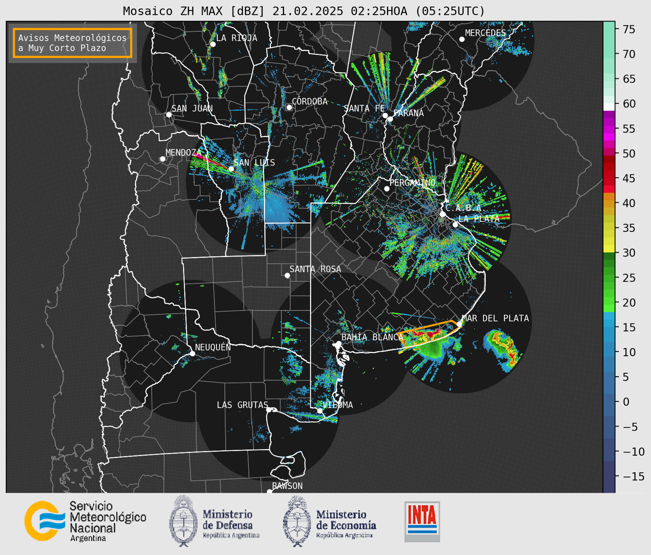Select the San Juan city marker
This screenshot has height=555, width=651.
(169, 115)
